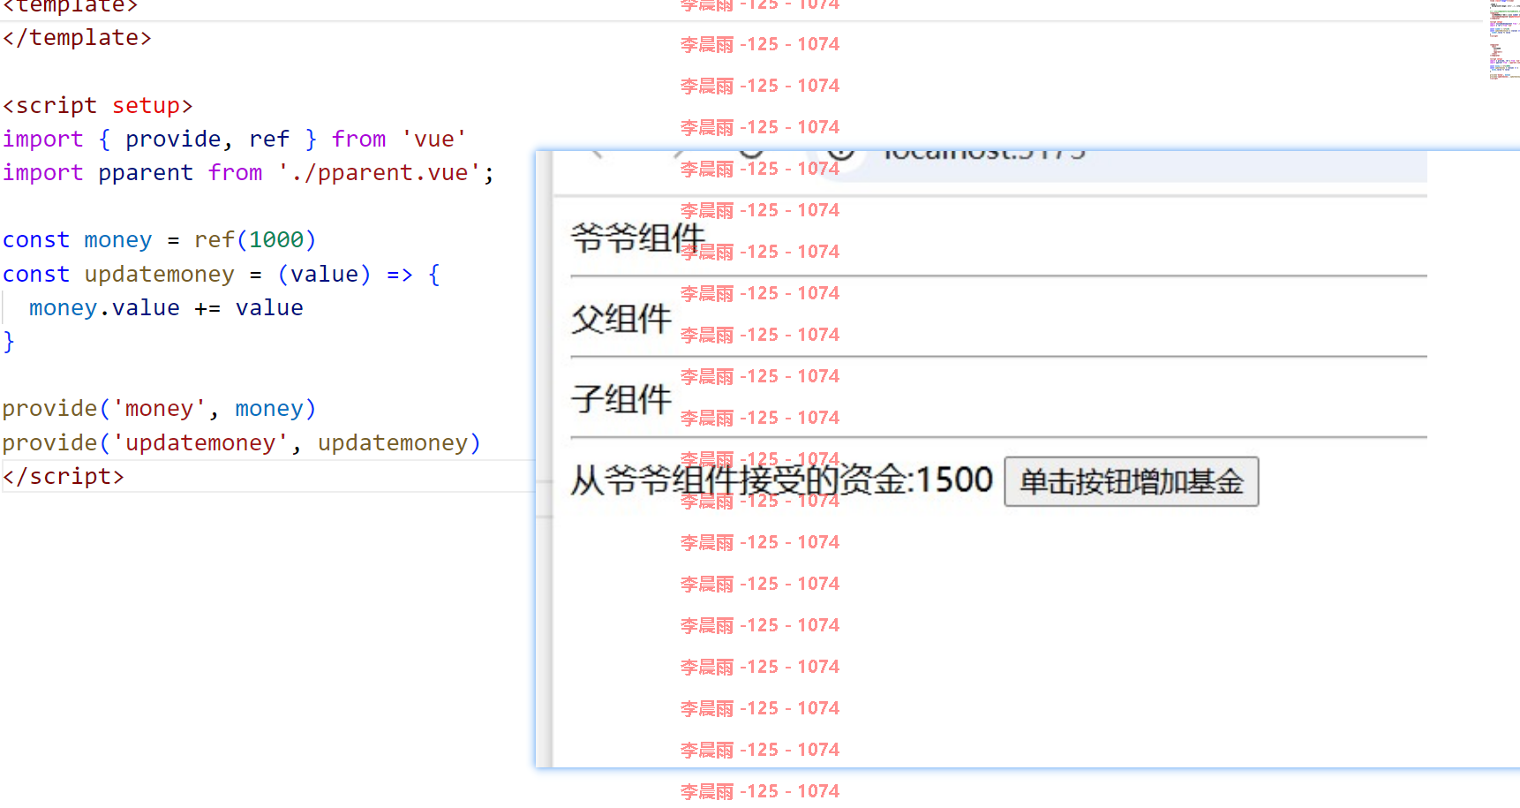Screen dimensions: 1520x808
Task: Click the 父组件 heading in browser preview
Action: 621,319
